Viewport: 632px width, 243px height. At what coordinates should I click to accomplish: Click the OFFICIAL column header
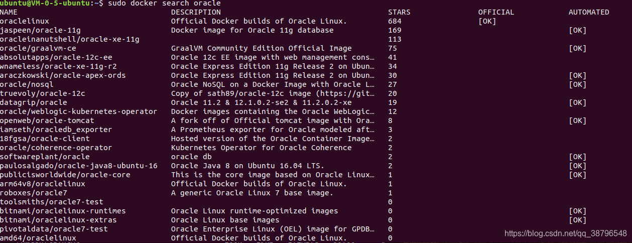click(x=496, y=12)
